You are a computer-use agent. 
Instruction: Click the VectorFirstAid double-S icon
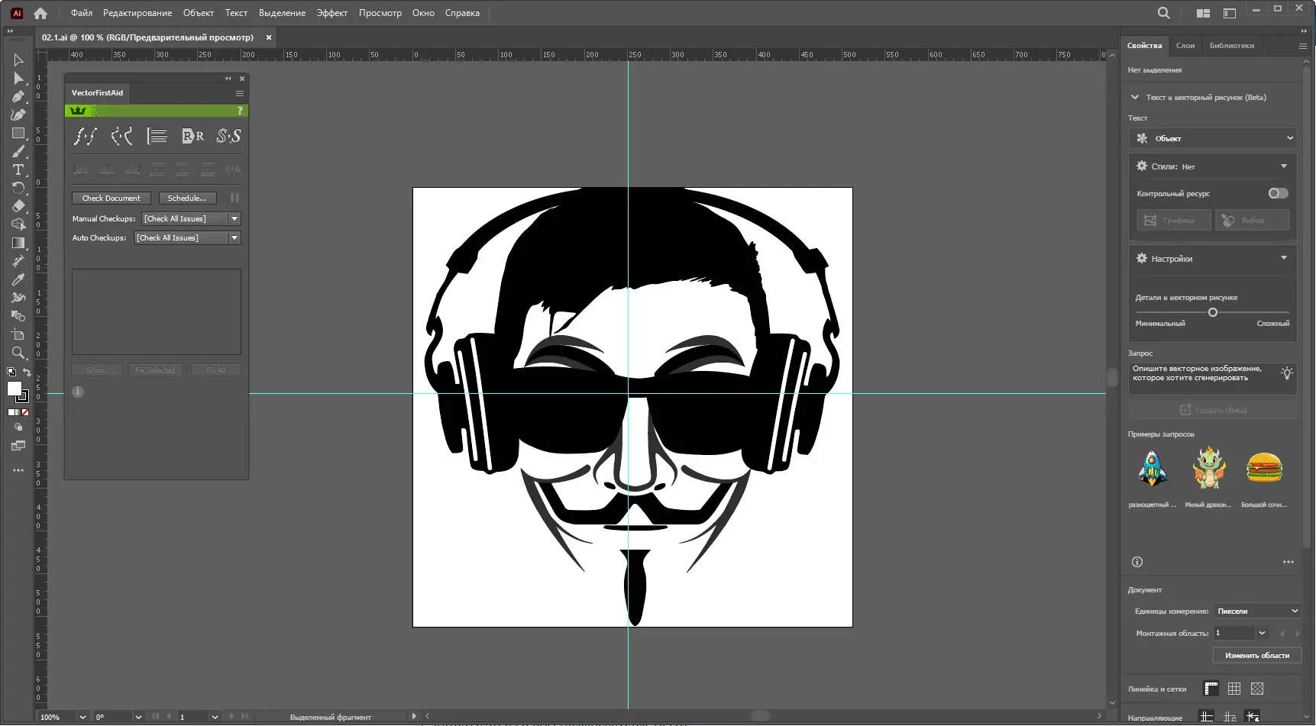pos(228,136)
